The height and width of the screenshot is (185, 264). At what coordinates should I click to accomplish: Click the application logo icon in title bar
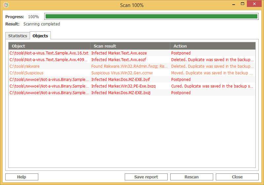pos(6,5)
